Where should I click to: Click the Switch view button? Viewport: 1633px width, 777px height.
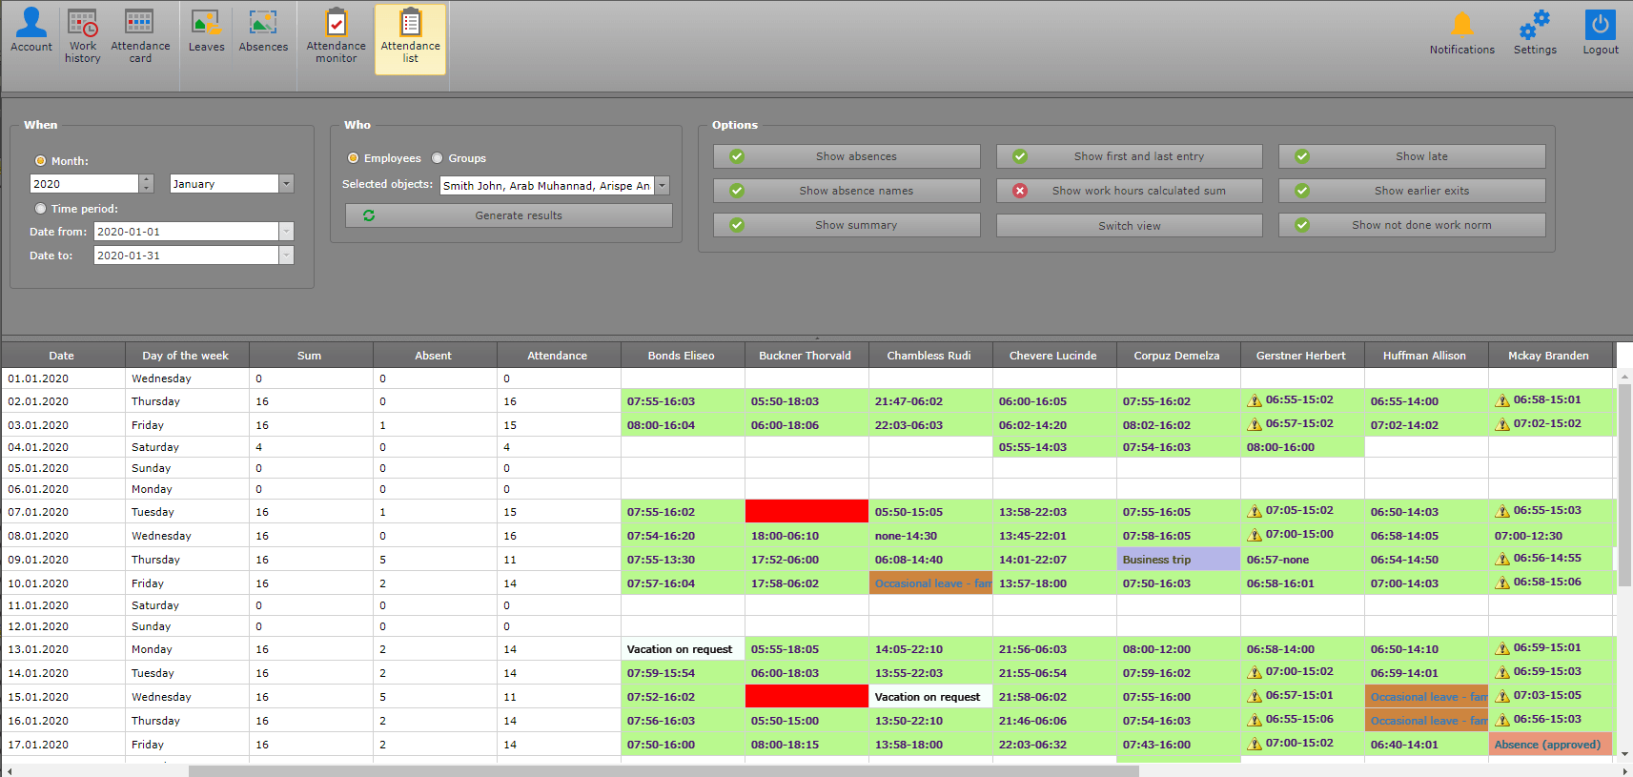coord(1129,226)
